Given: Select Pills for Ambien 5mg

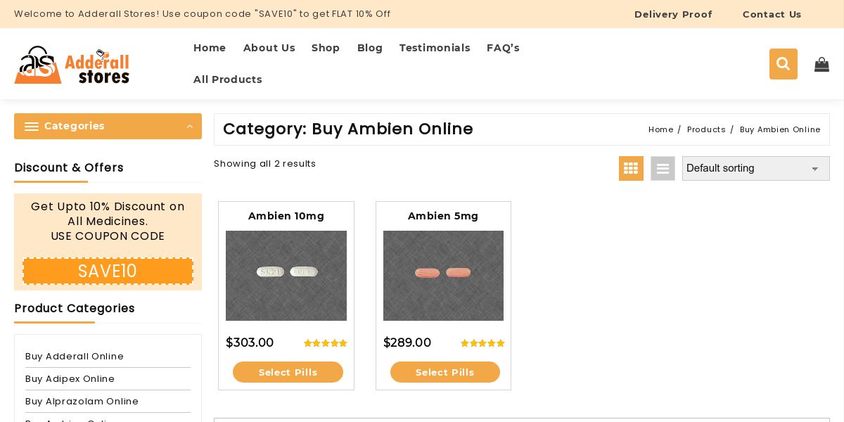Looking at the screenshot, I should point(445,372).
